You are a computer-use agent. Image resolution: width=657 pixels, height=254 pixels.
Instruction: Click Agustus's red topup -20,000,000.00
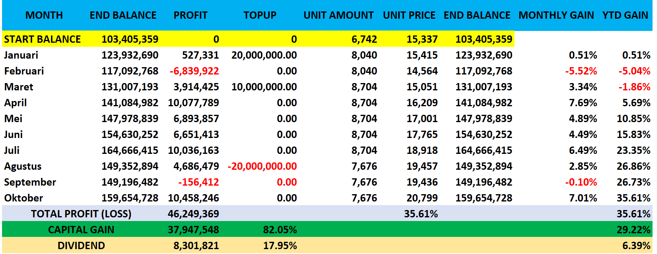(262, 166)
